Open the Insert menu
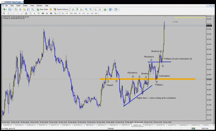 coord(18,6)
